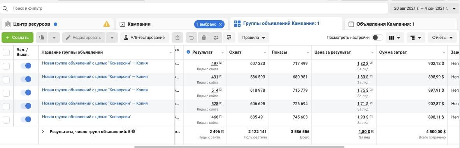Select all rows with header checkbox
The width and height of the screenshot is (460, 148).
(x=6, y=52)
